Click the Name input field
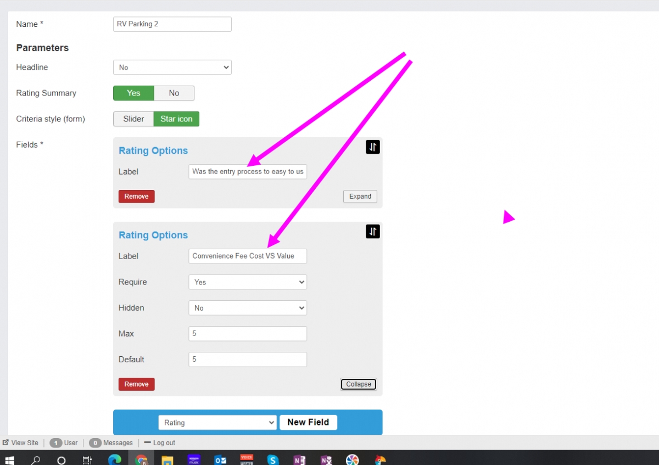Image resolution: width=659 pixels, height=465 pixels. [x=172, y=24]
